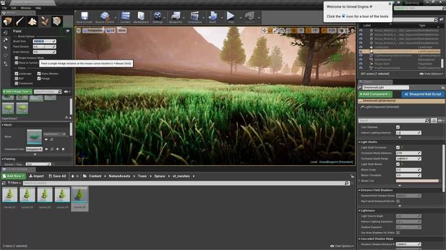
Task: Select the foliage Fill tool icon
Action: click(x=6, y=64)
